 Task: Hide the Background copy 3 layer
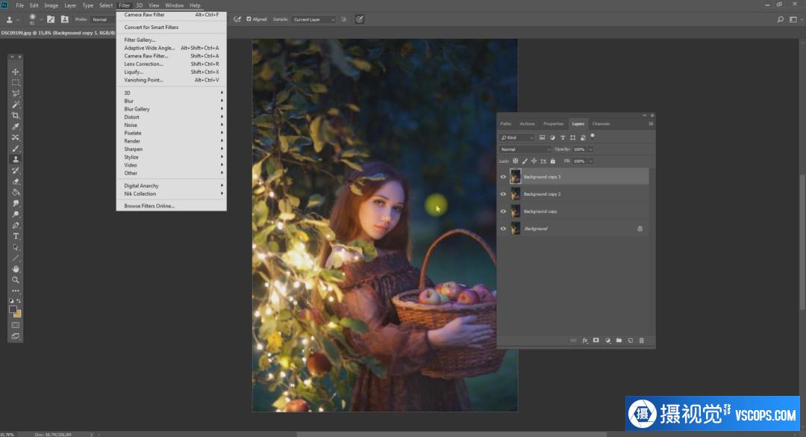click(x=503, y=176)
